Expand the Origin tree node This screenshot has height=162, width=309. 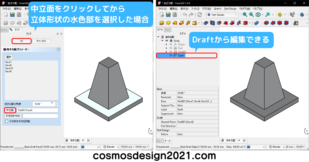click(x=166, y=44)
